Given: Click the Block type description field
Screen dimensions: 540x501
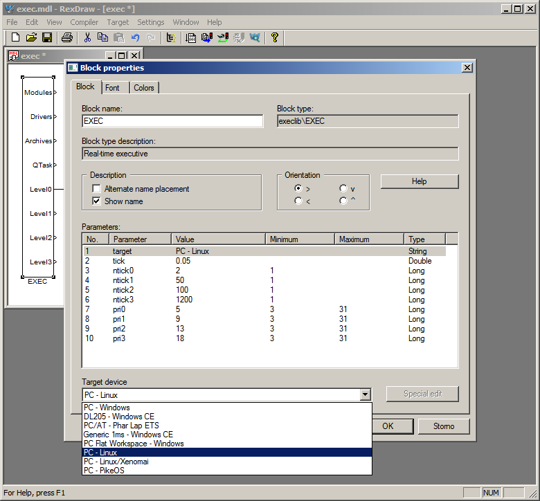Looking at the screenshot, I should click(270, 154).
